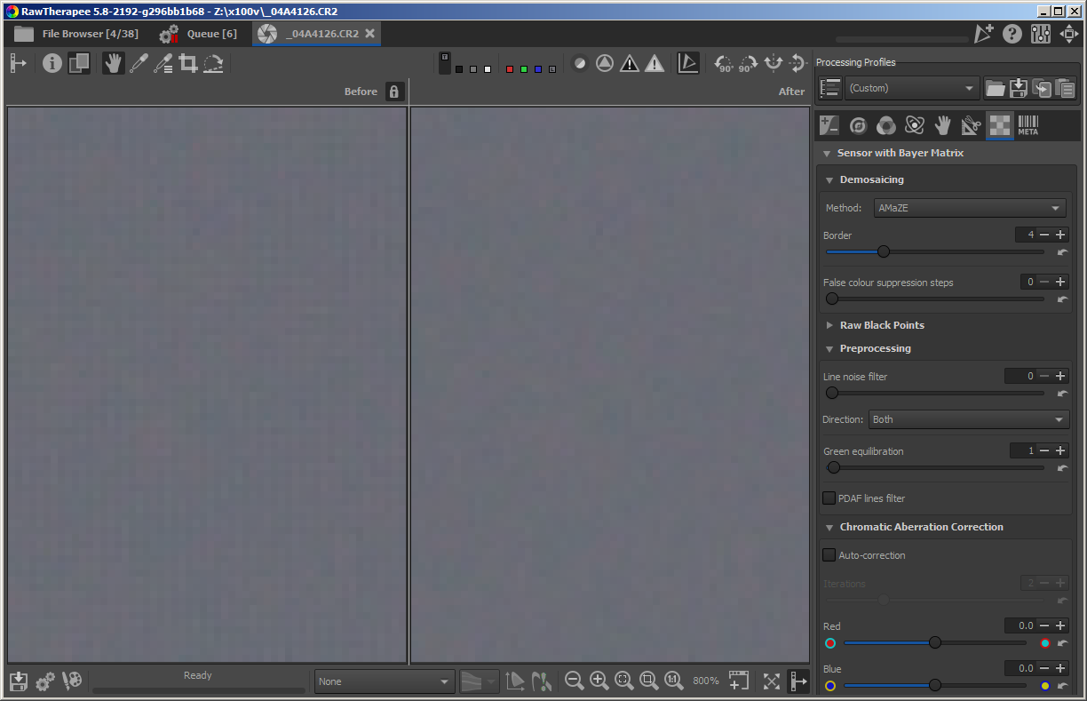Viewport: 1087px width, 701px height.
Task: Enable chromatic aberration Auto-correction
Action: [x=829, y=555]
